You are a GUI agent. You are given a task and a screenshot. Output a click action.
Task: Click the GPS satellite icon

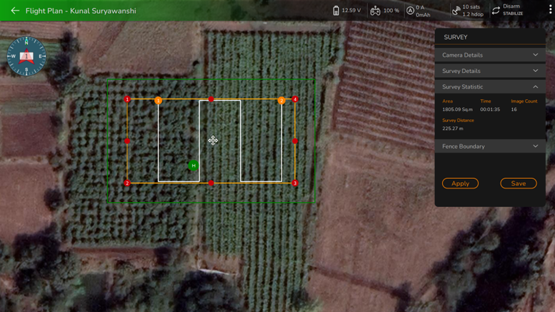[456, 11]
